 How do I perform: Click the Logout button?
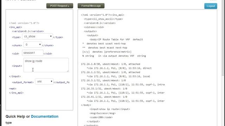[x=211, y=6]
